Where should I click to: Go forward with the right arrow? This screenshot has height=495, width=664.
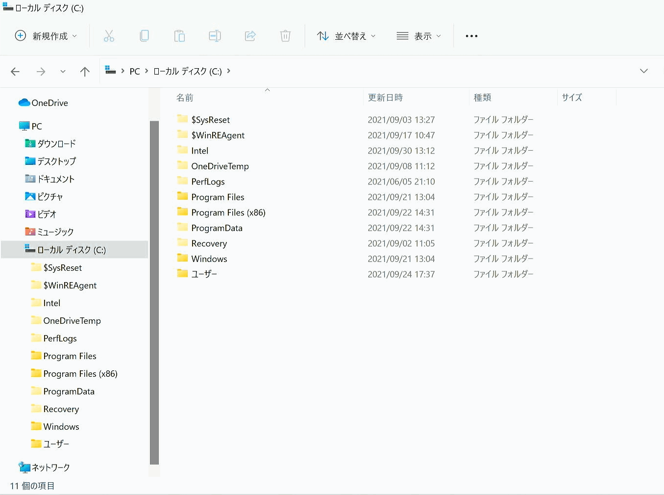tap(41, 72)
